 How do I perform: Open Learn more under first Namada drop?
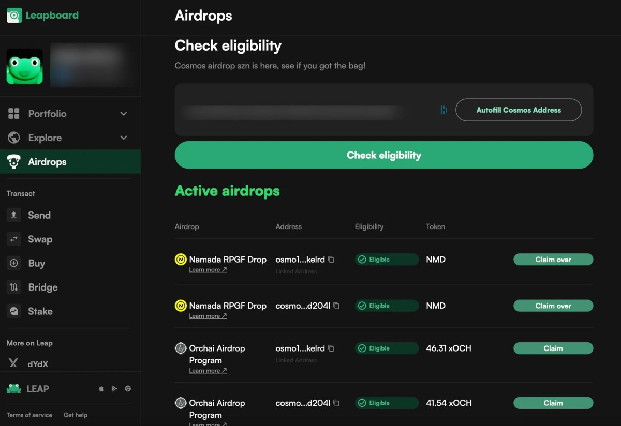[208, 270]
